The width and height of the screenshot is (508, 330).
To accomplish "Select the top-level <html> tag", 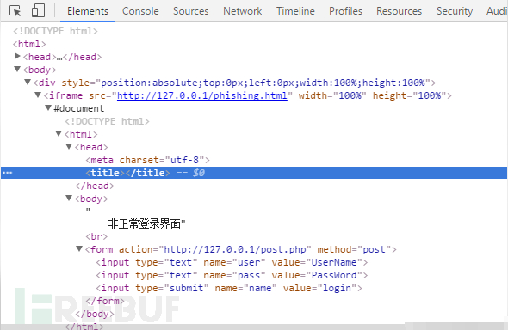I will point(29,44).
